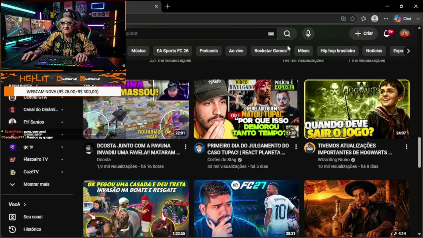Image resolution: width=423 pixels, height=238 pixels.
Task: Open the TIVEMOS ATUALIZAÇÕES IMPORTANTES video title
Action: pyautogui.click(x=355, y=149)
